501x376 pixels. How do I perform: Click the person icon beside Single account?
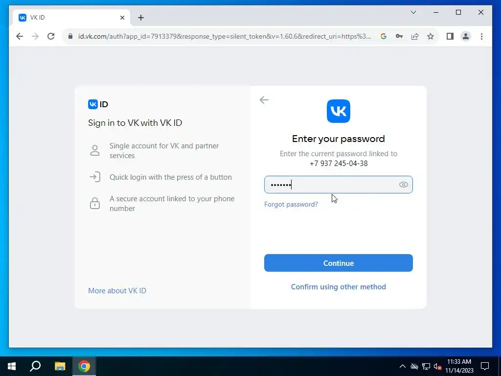(x=94, y=150)
